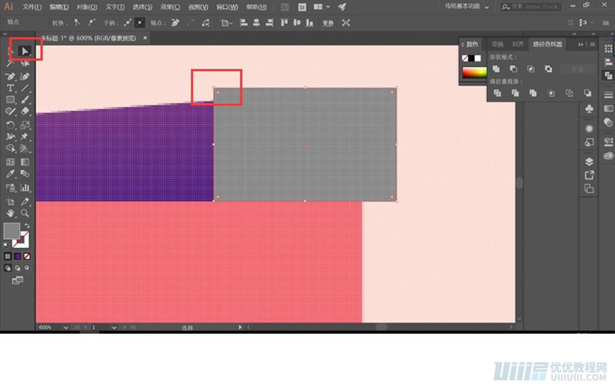Screen dimensions: 615x388
Task: Select the Artboard tool
Action: click(x=11, y=201)
